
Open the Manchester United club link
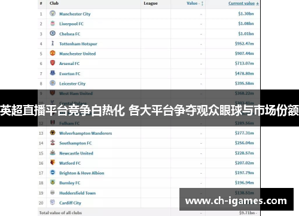[x=77, y=54]
